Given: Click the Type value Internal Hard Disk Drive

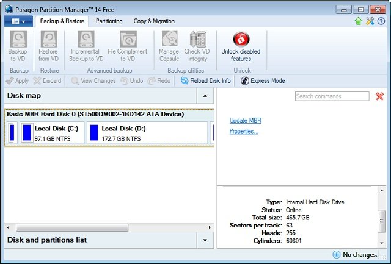Looking at the screenshot, I should click(315, 202).
